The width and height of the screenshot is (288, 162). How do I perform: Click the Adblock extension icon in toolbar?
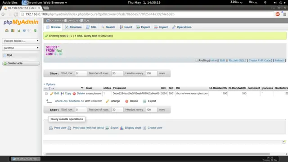point(278,14)
